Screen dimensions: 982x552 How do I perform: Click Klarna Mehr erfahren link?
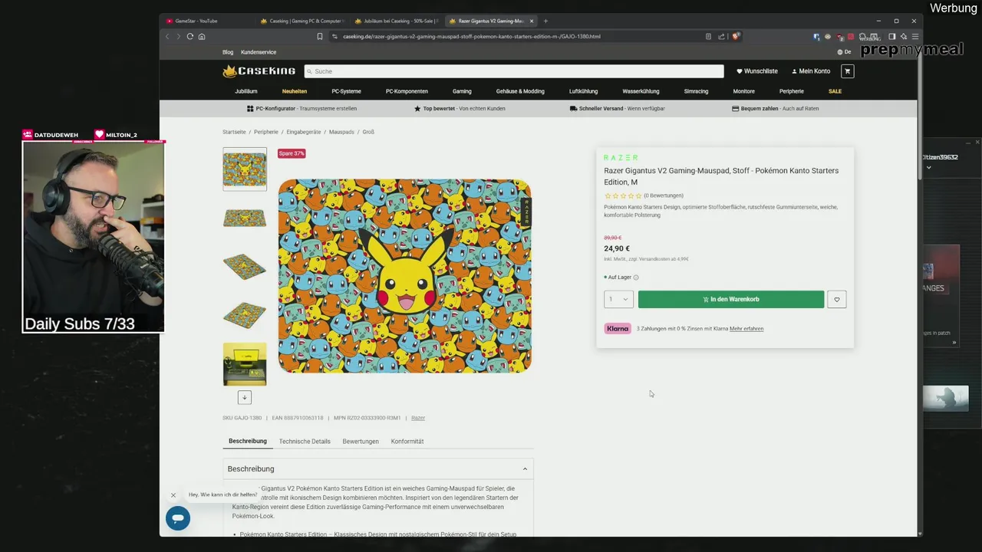click(x=746, y=329)
